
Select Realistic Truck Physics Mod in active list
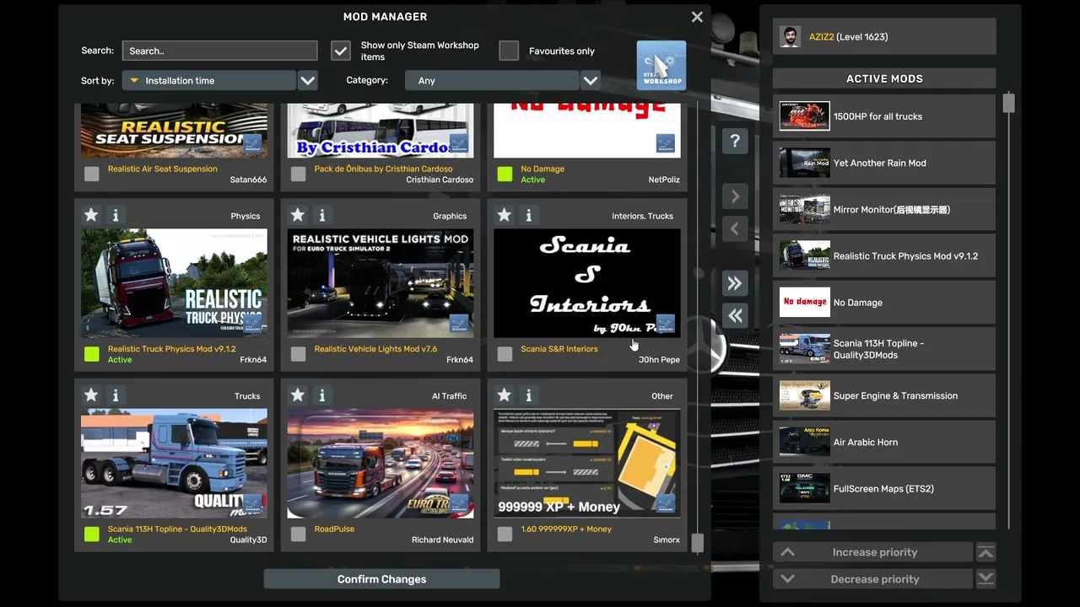[884, 255]
